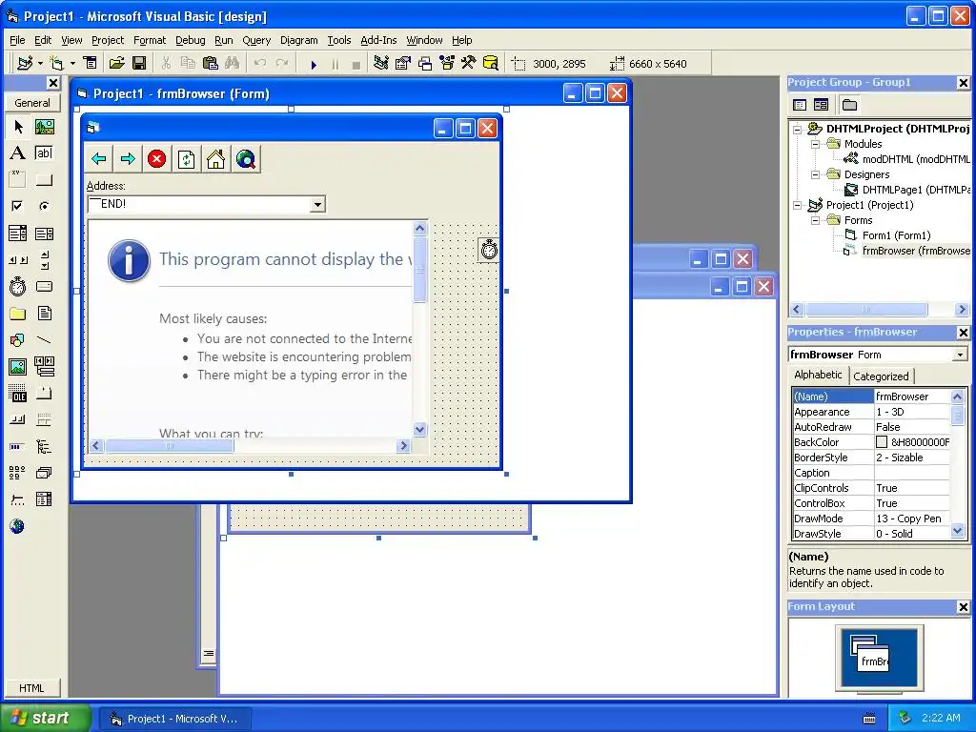Click the Refresh button on browser form
The width and height of the screenshot is (976, 732).
186,159
